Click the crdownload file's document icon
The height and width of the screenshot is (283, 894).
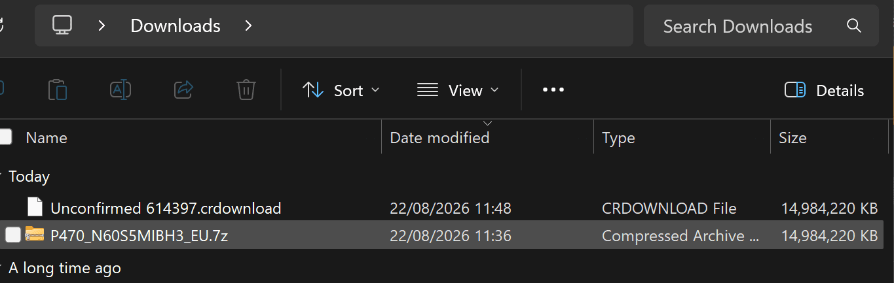pyautogui.click(x=35, y=207)
